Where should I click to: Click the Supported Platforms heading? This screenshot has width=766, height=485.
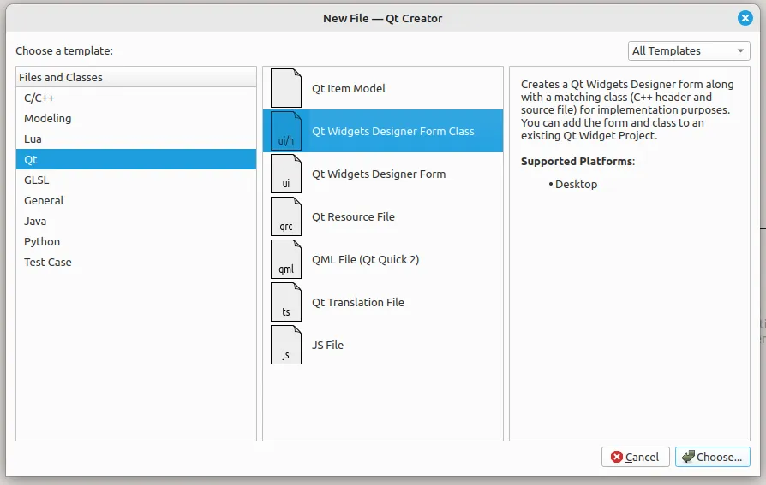[577, 161]
